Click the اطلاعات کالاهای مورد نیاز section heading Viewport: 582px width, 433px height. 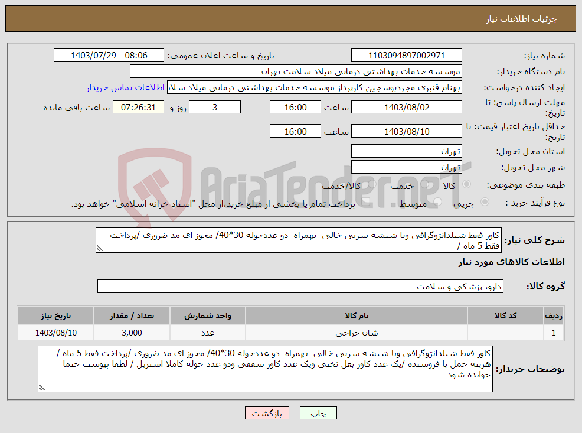[511, 262]
